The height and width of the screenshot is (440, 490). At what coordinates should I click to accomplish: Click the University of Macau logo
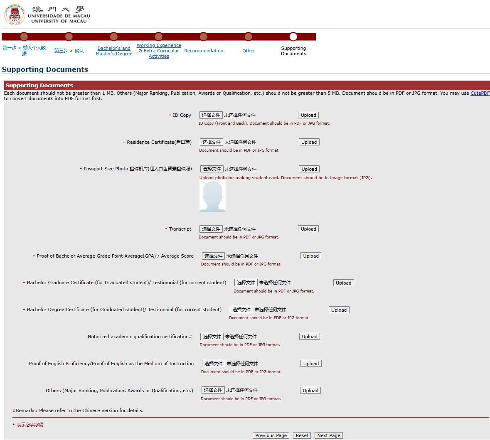47,14
